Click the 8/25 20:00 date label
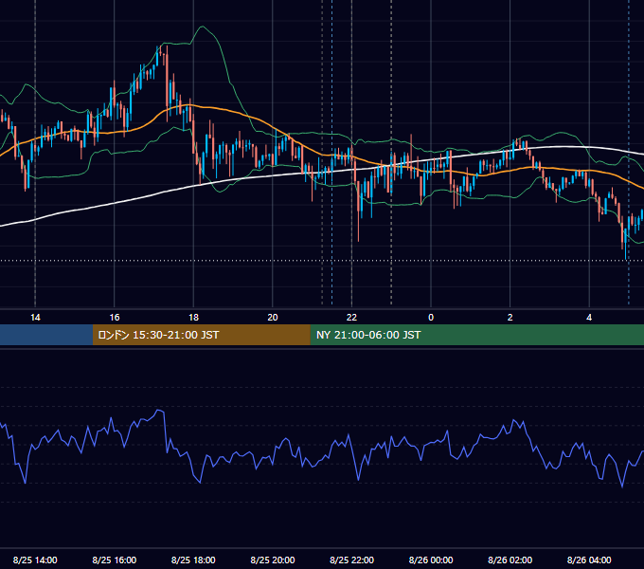Viewport: 644px width, 569px height. pos(273,560)
